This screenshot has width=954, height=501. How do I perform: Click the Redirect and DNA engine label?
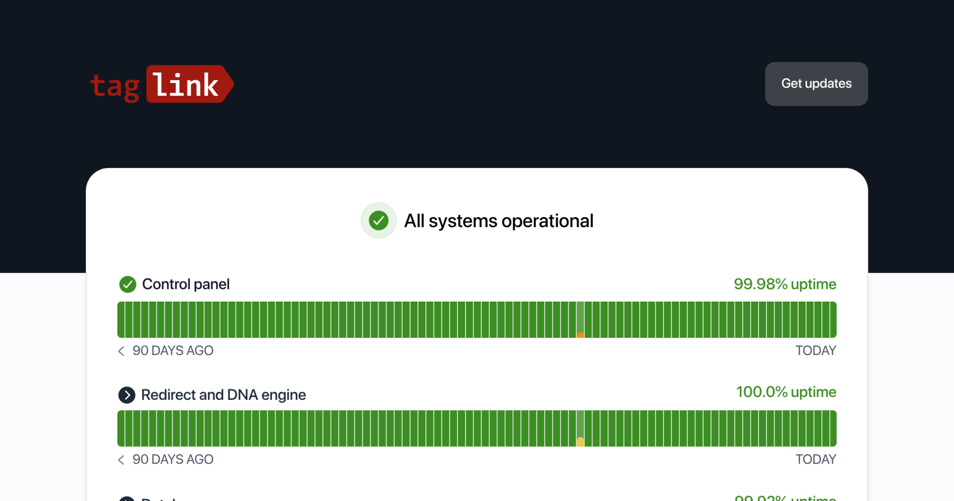tap(223, 395)
